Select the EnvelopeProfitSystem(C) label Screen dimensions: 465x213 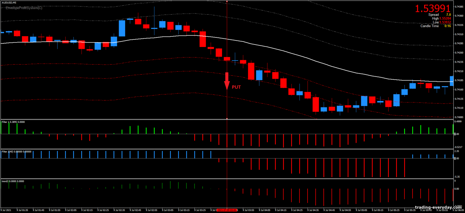pos(24,8)
